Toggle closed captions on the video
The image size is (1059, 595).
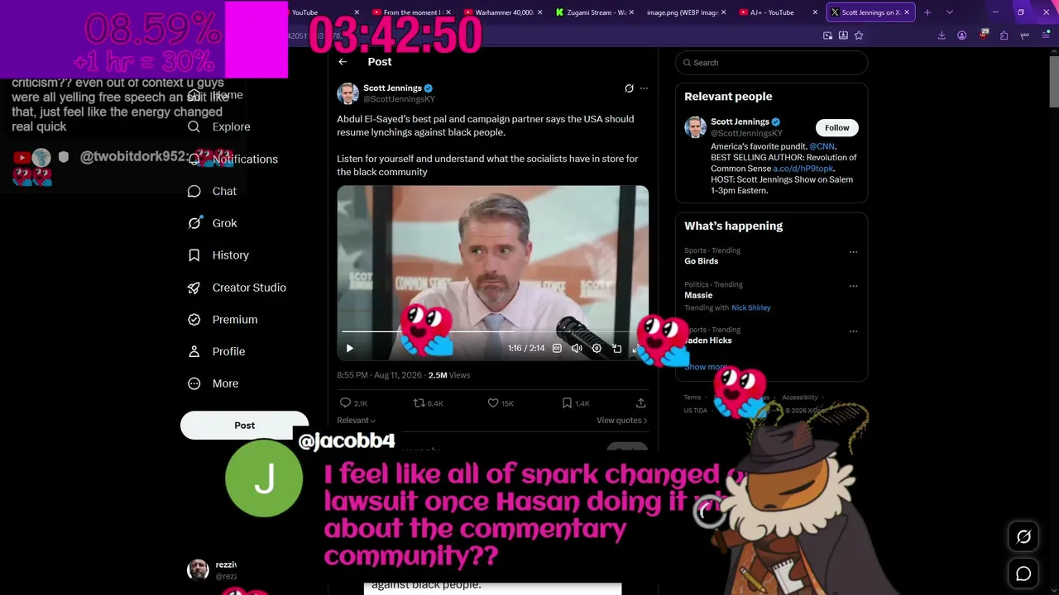[x=557, y=349]
